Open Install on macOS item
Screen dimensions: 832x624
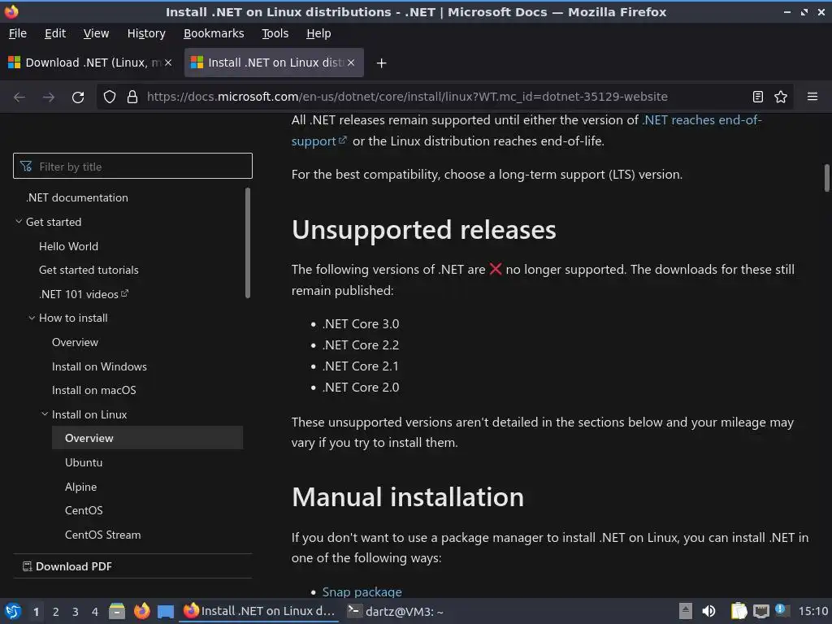[94, 390]
